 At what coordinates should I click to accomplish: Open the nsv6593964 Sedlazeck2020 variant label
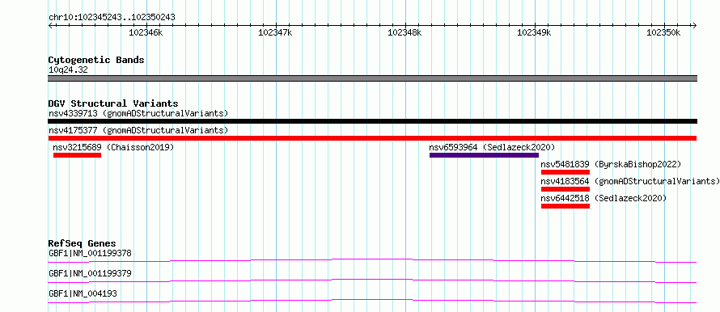pos(492,147)
